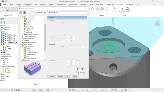Open the Stock Model ribbon tab
This screenshot has height=92, width=164.
(100, 5)
